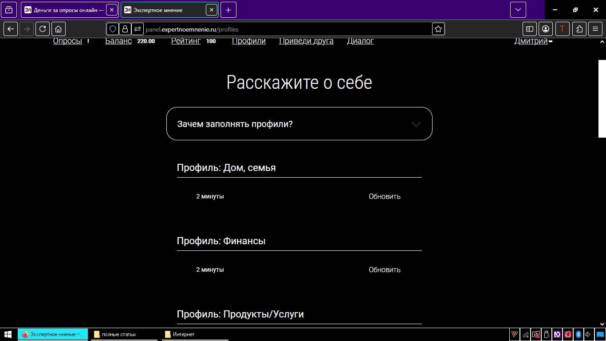Open the hamburger menu icon
The width and height of the screenshot is (606, 341).
tap(595, 29)
